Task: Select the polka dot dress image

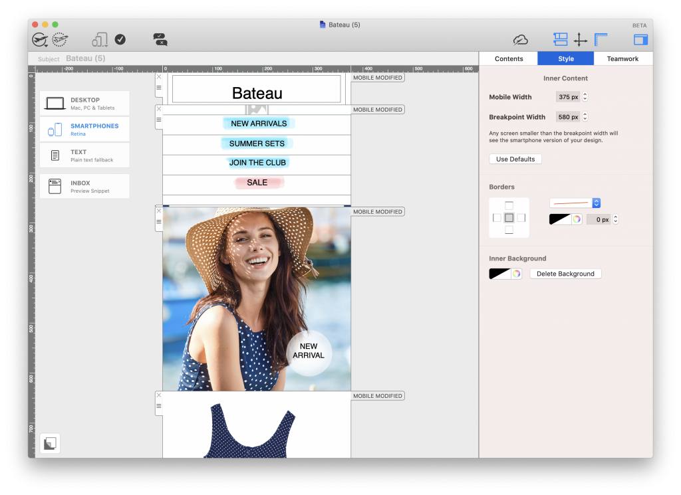Action: [x=250, y=431]
